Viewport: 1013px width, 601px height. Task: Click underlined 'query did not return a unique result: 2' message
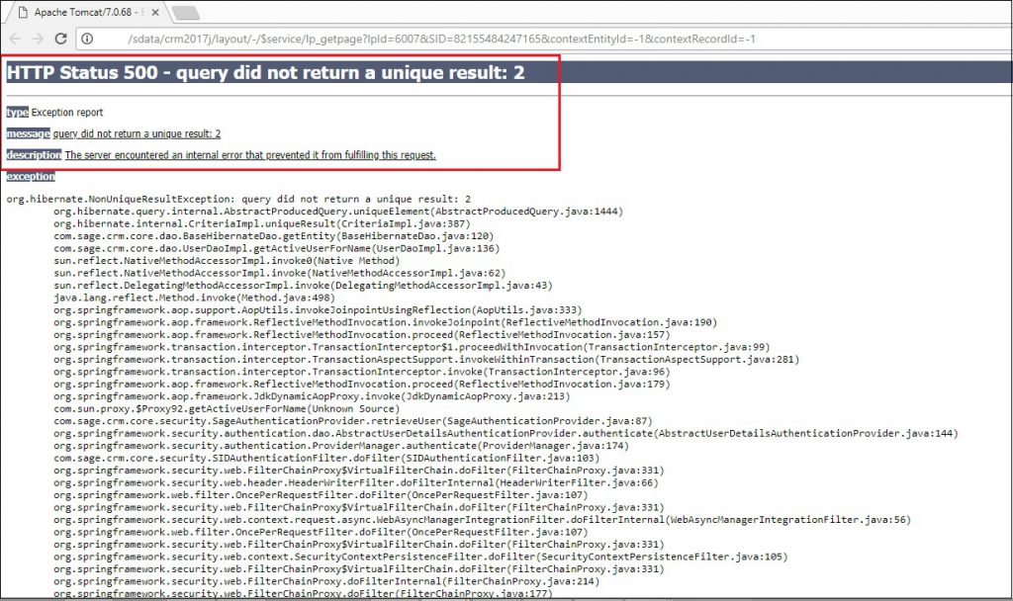coord(137,133)
